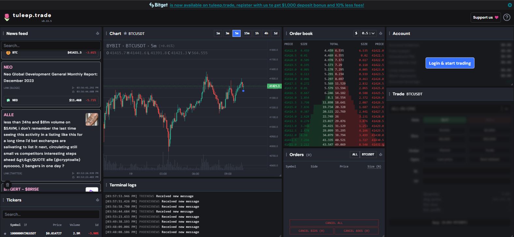
Task: Open Orders panel layers icon
Action: [x=381, y=154]
